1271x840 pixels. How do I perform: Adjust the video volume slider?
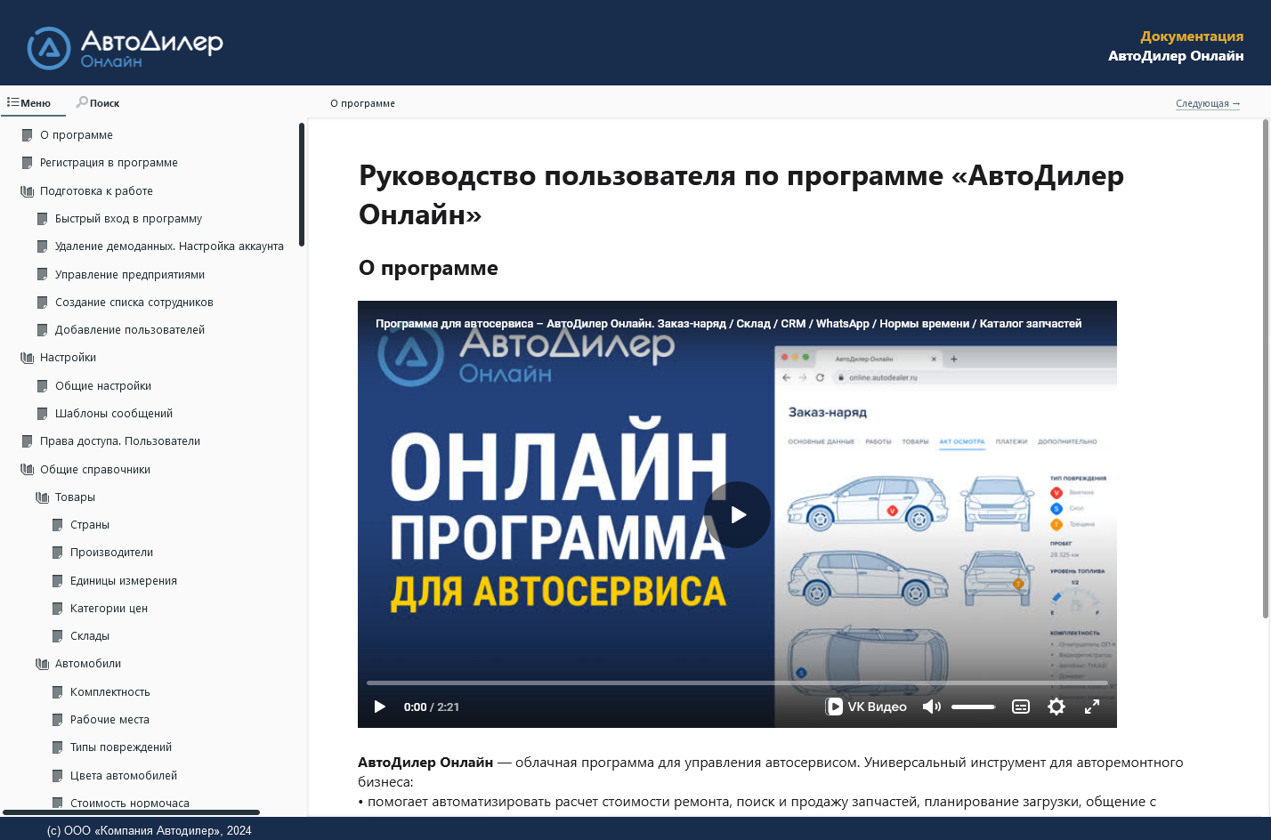[x=973, y=707]
